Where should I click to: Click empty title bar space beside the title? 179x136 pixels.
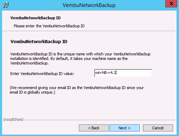pos(140,5)
